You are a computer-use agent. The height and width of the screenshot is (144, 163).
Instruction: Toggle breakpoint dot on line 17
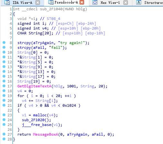(4, 86)
